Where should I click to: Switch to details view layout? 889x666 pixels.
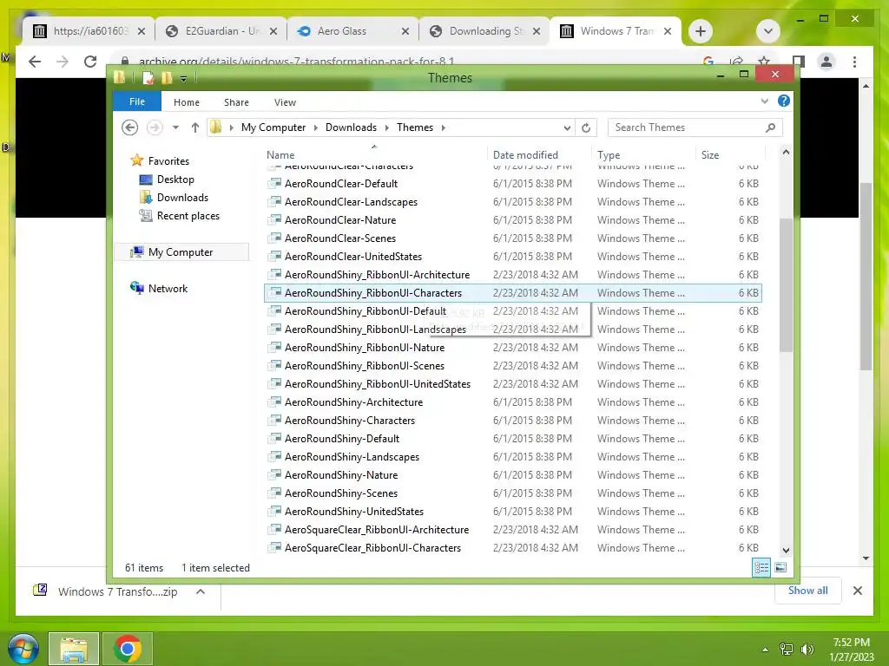pos(761,567)
